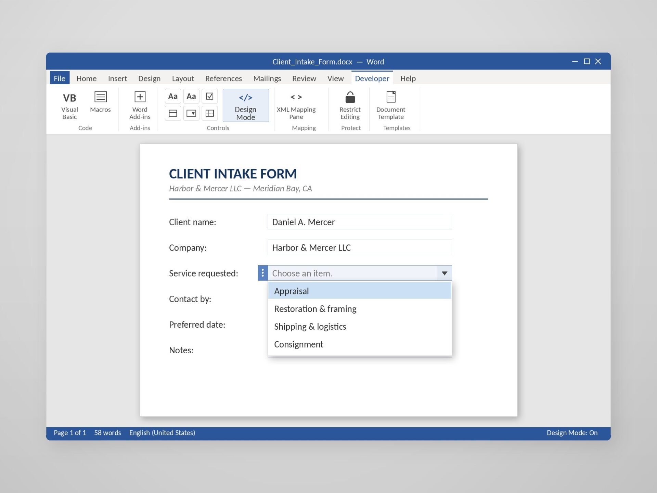Open the Help tab
This screenshot has height=493, width=657.
408,78
